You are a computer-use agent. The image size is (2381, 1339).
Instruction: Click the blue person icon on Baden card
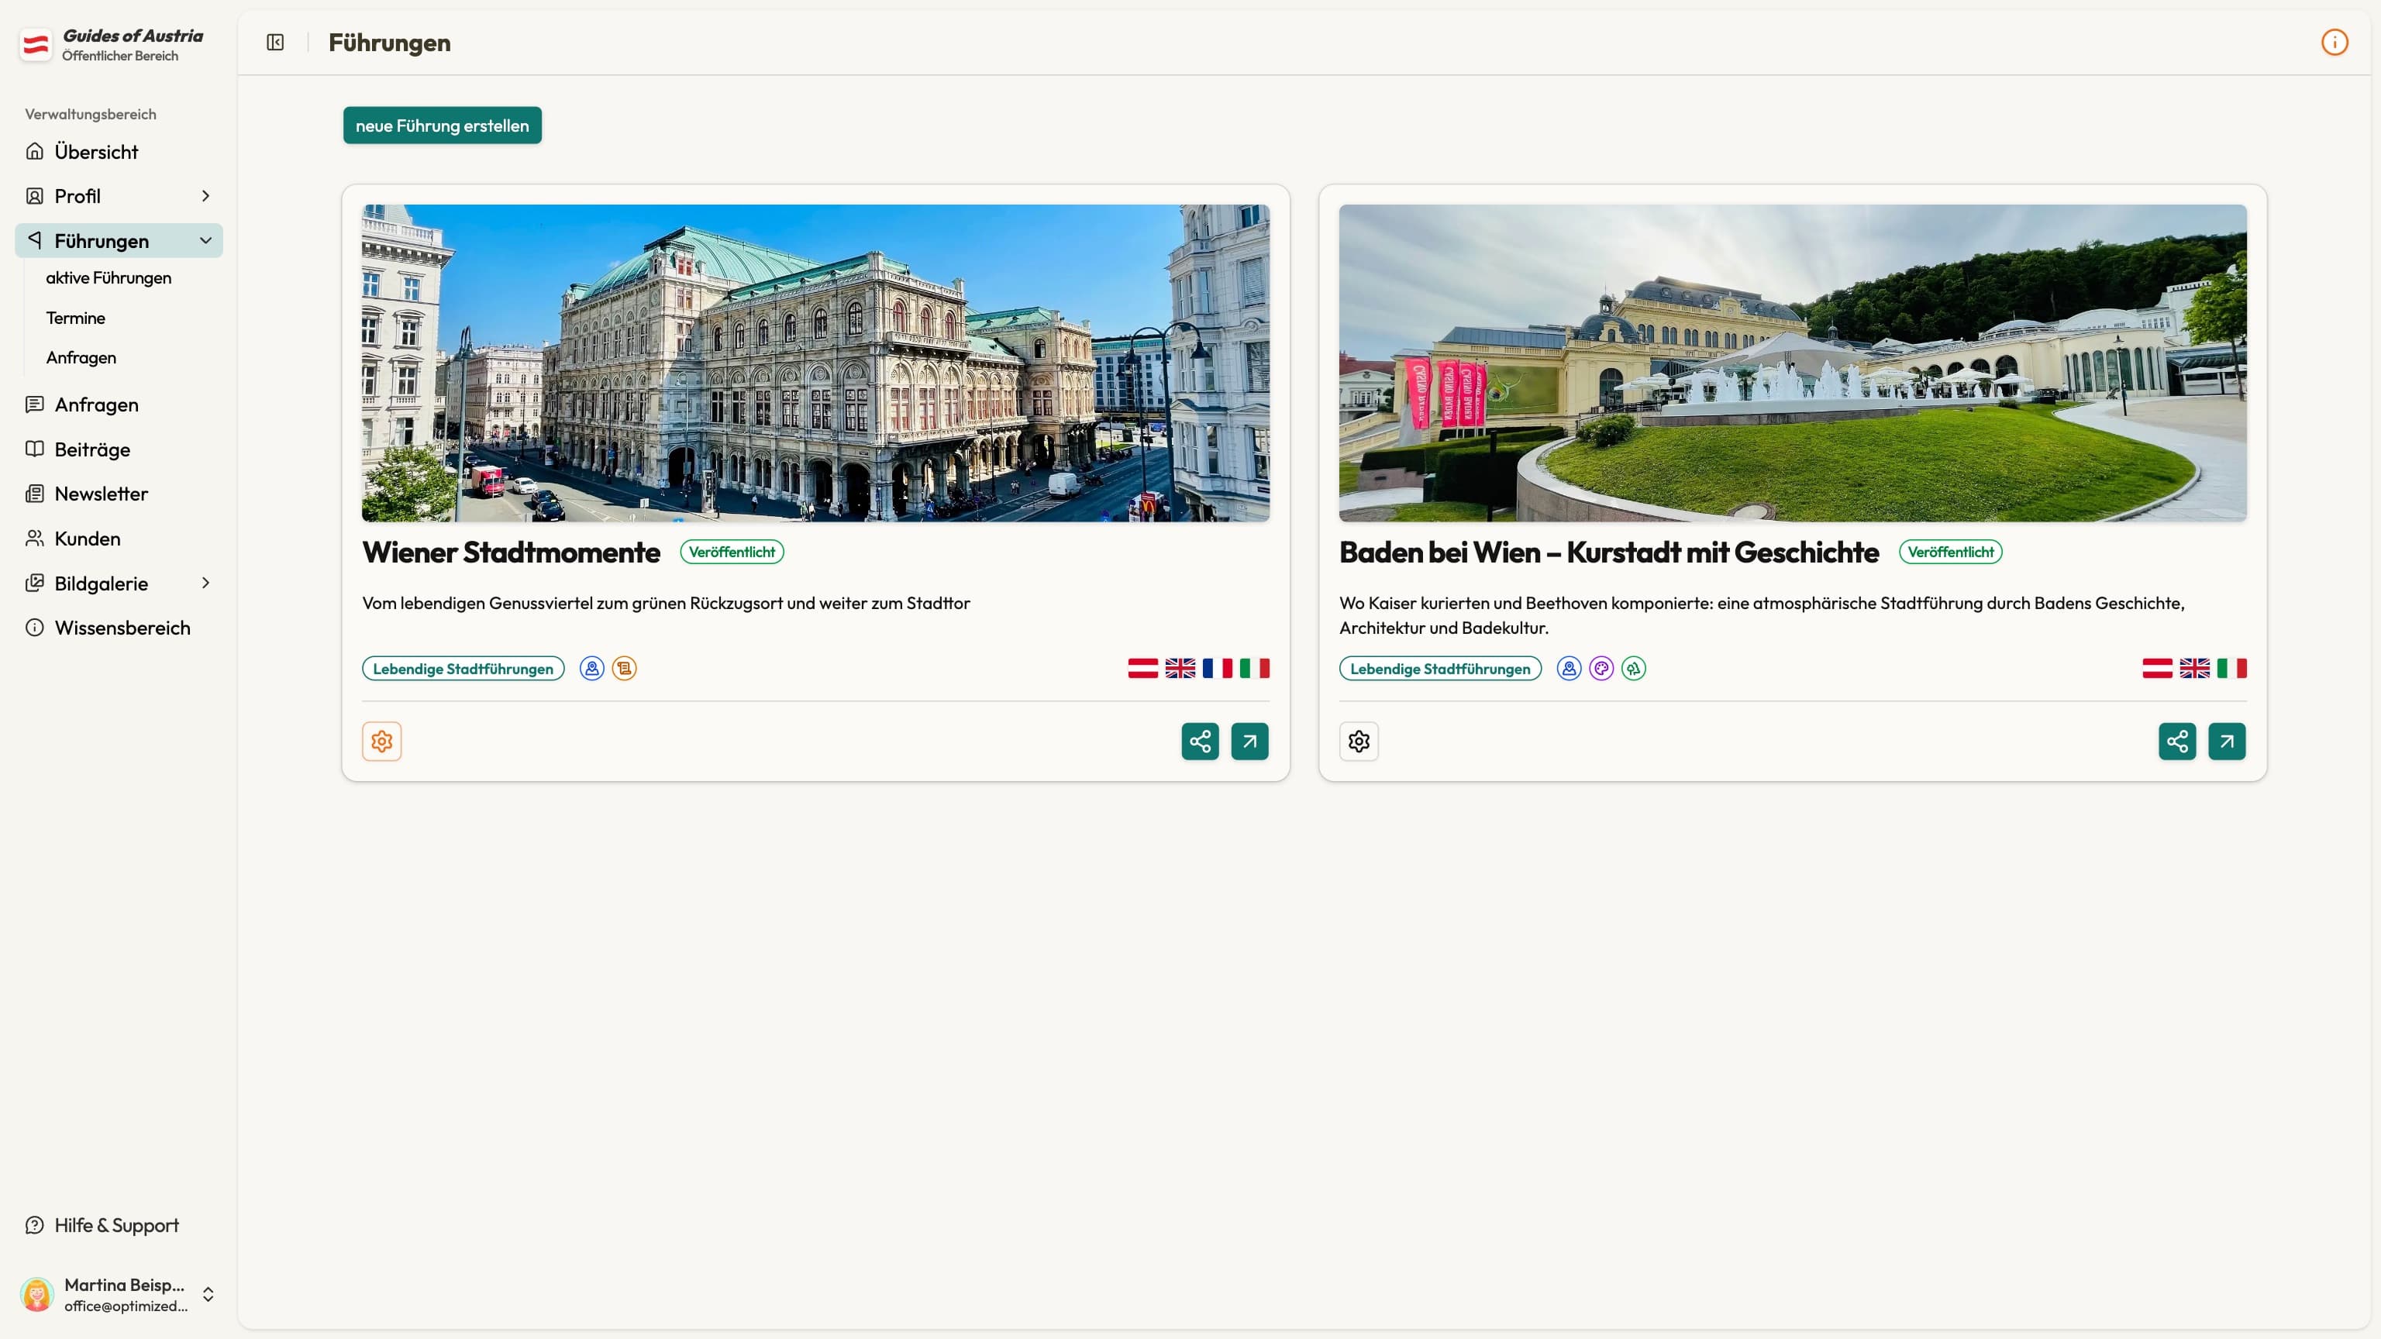[1570, 668]
